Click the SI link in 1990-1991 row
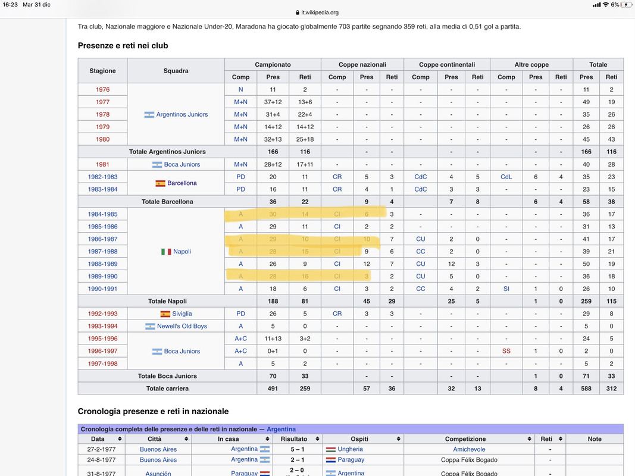The height and width of the screenshot is (476, 635). click(506, 289)
